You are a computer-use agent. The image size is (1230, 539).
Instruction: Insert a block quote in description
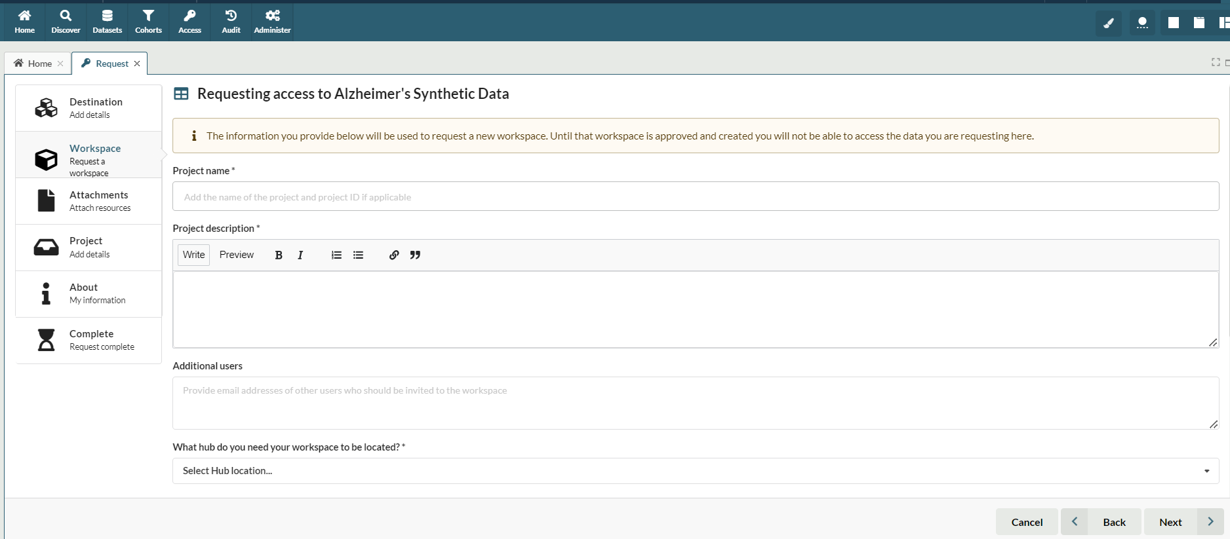pos(415,255)
